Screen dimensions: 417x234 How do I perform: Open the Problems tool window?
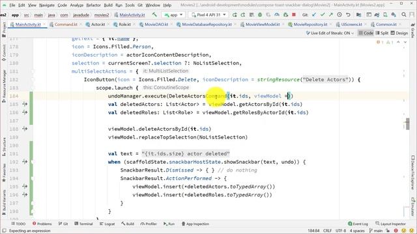point(42,224)
